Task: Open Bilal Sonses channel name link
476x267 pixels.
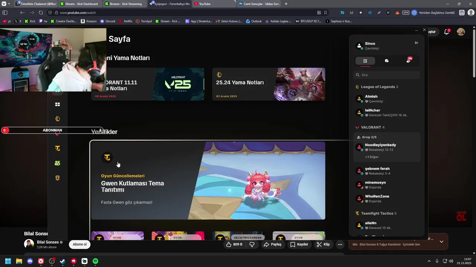Action: click(x=48, y=242)
